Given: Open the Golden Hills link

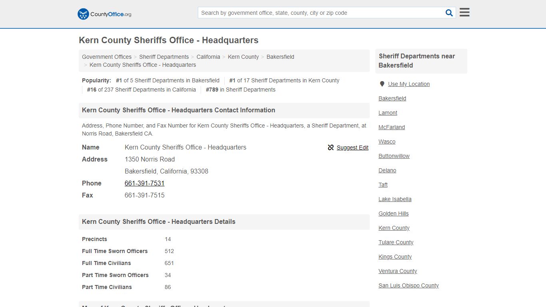Looking at the screenshot, I should (394, 213).
